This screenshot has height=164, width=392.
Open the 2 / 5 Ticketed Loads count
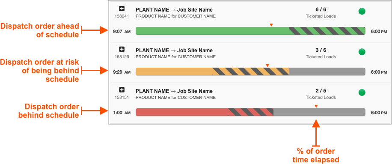[321, 94]
